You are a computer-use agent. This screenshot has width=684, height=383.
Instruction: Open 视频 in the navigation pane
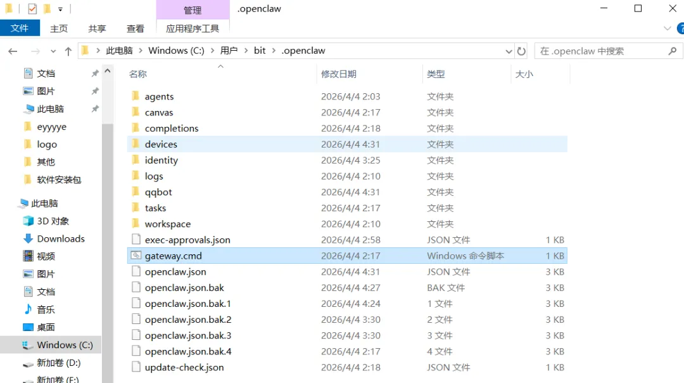pyautogui.click(x=39, y=256)
